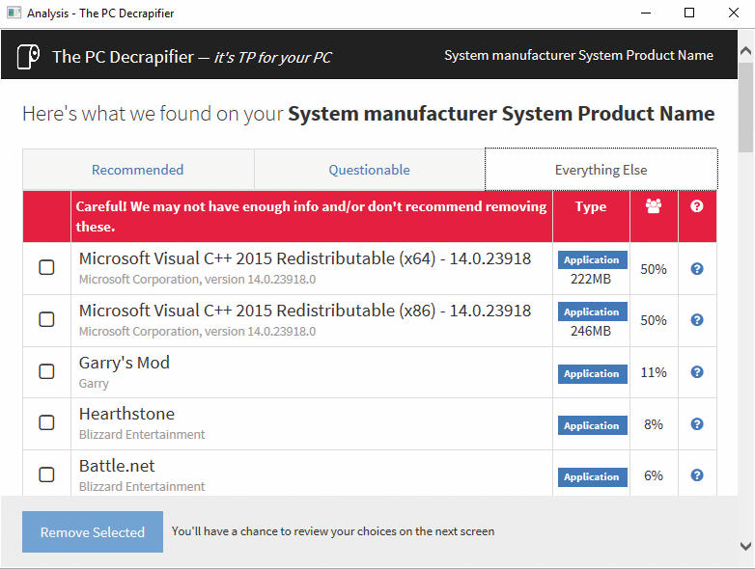Click 50% for Visual C++ (x86) row
The height and width of the screenshot is (569, 755).
point(654,320)
